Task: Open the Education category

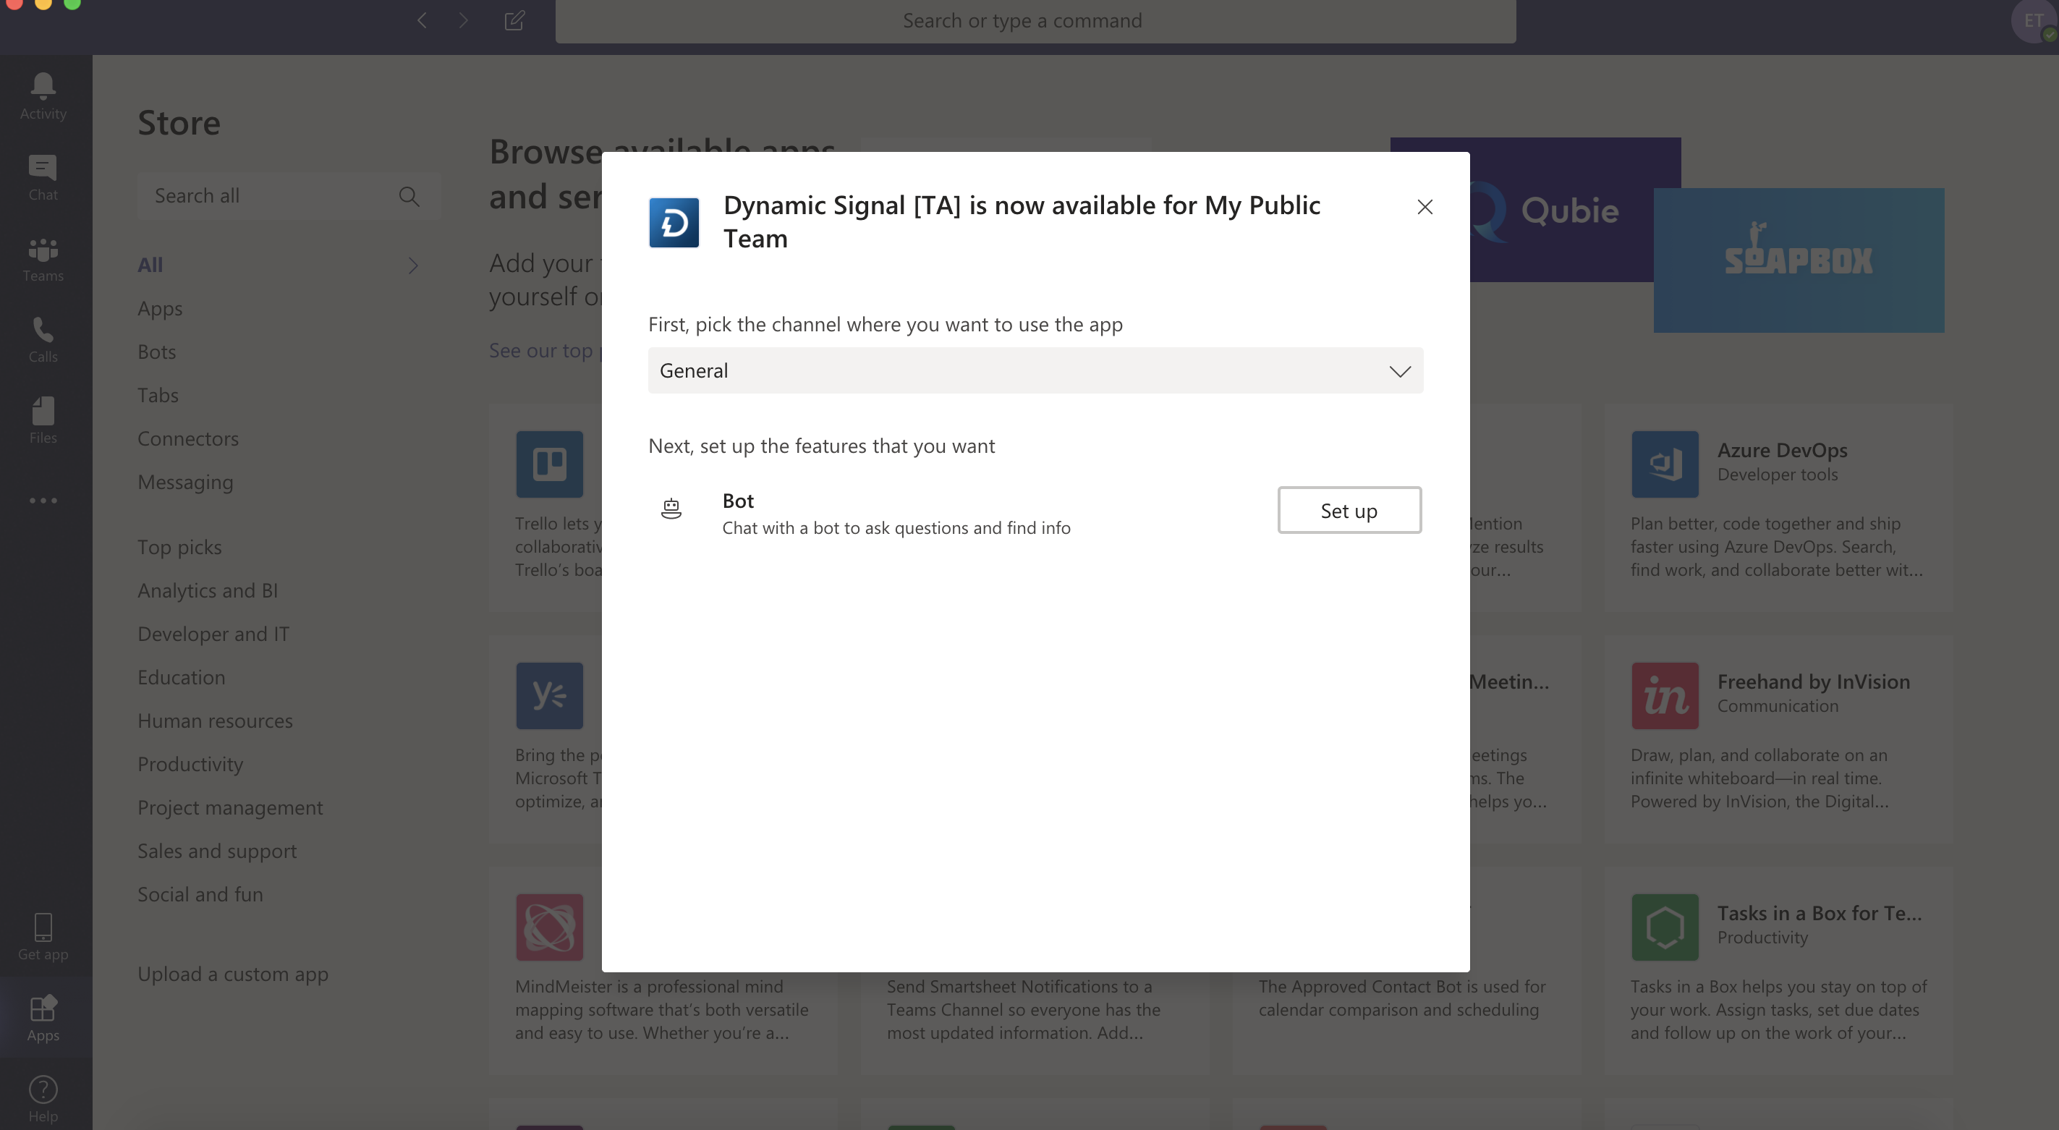Action: tap(182, 678)
